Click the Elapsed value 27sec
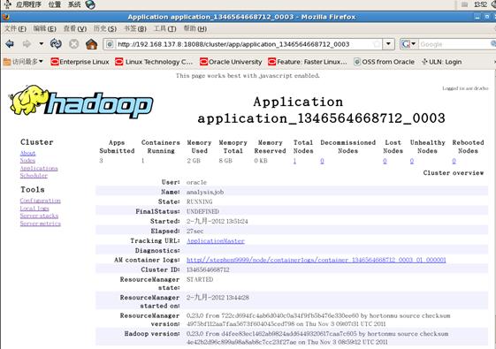Image resolution: width=496 pixels, height=349 pixels. (x=195, y=231)
